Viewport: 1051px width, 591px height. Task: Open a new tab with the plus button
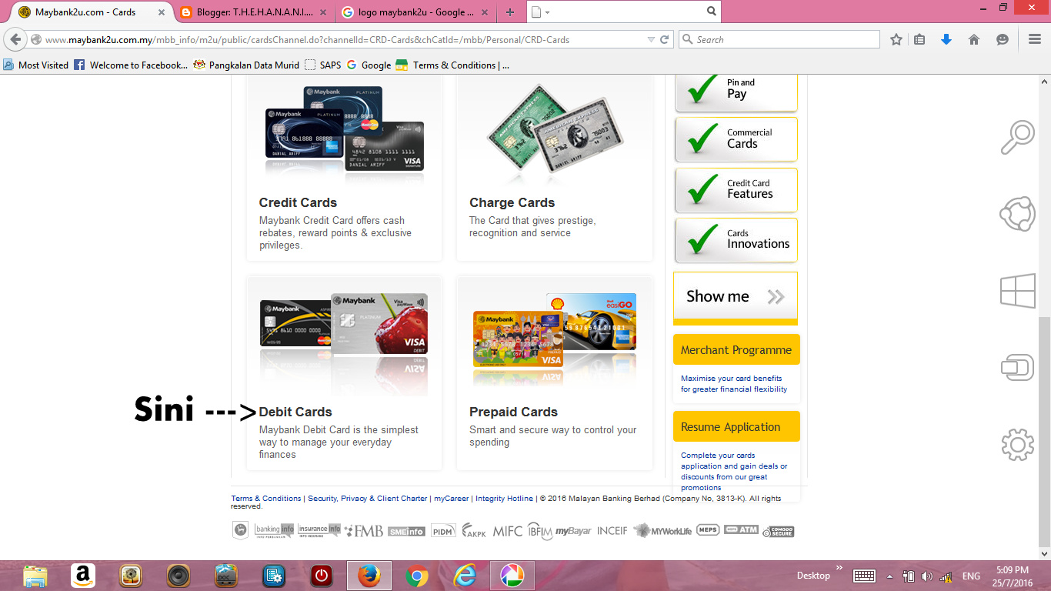pyautogui.click(x=510, y=12)
